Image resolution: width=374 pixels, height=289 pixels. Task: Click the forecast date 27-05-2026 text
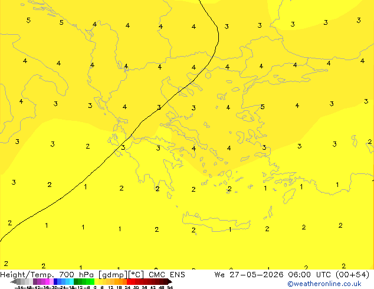click(257, 275)
